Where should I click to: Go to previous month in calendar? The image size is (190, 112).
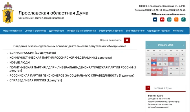point(148,45)
